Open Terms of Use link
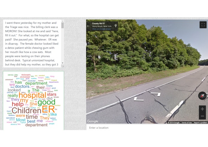This screenshot has height=147, width=208. click(x=186, y=123)
